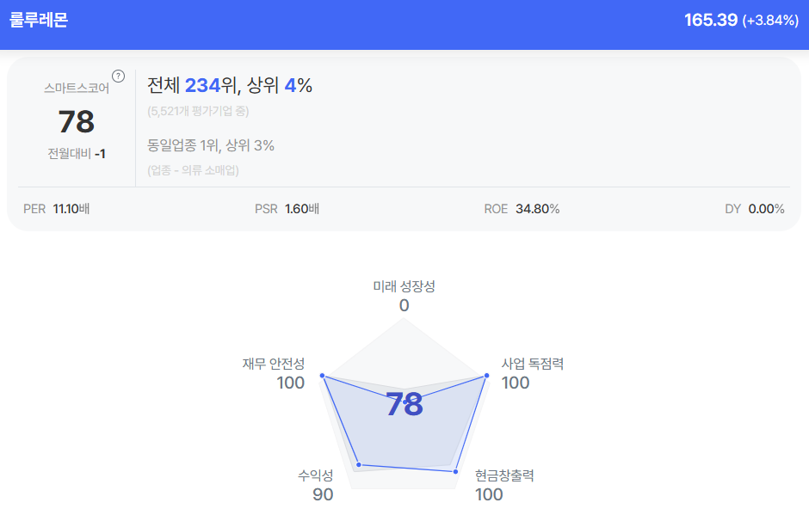
Task: Click the 업종 - 의류 소매업 label
Action: (193, 170)
